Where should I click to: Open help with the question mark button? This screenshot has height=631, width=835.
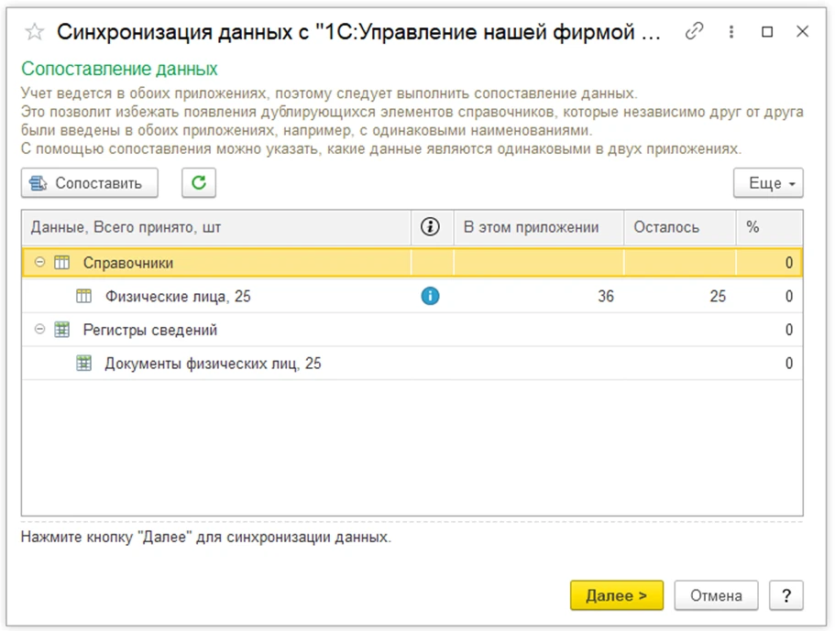tap(786, 595)
